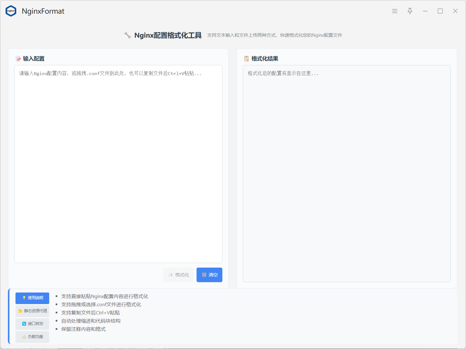Screen dimensions: 466x349
Task: Click the NginxFormat title text
Action: 43,11
